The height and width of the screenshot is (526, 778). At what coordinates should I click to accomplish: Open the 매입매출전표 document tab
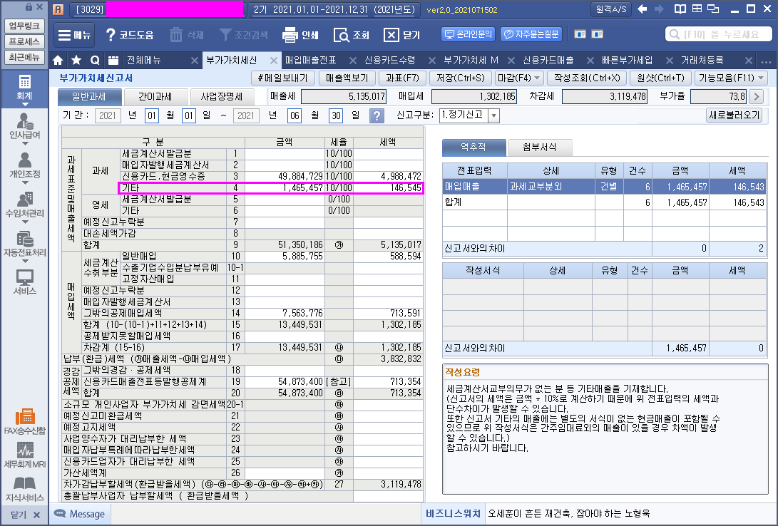[x=310, y=60]
